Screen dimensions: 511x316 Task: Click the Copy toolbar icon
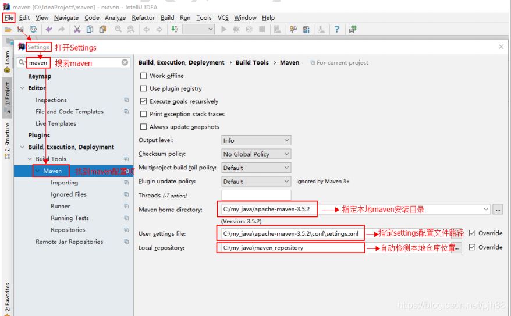click(90, 29)
